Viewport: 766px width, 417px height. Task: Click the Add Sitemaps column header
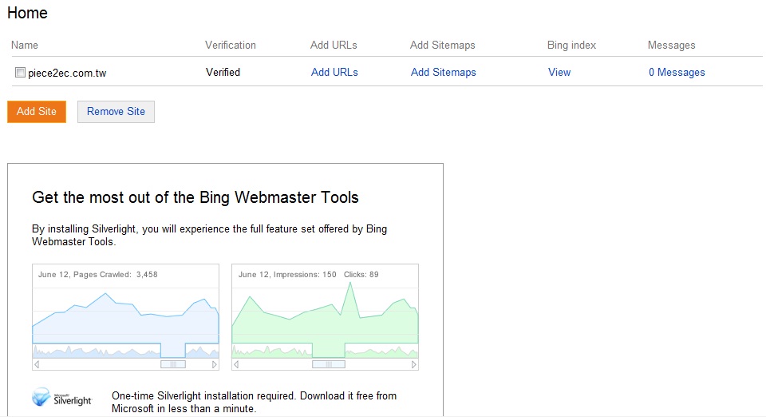pos(443,45)
